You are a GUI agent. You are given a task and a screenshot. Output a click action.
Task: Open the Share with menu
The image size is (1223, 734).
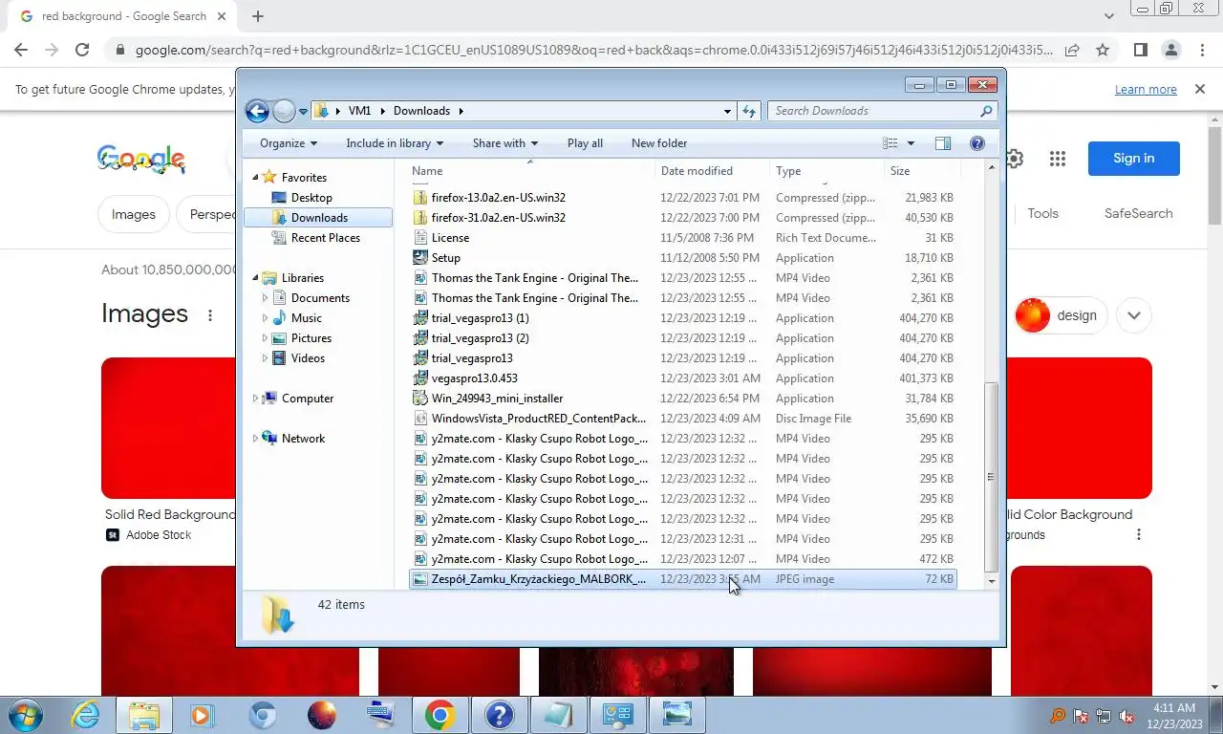coord(505,143)
